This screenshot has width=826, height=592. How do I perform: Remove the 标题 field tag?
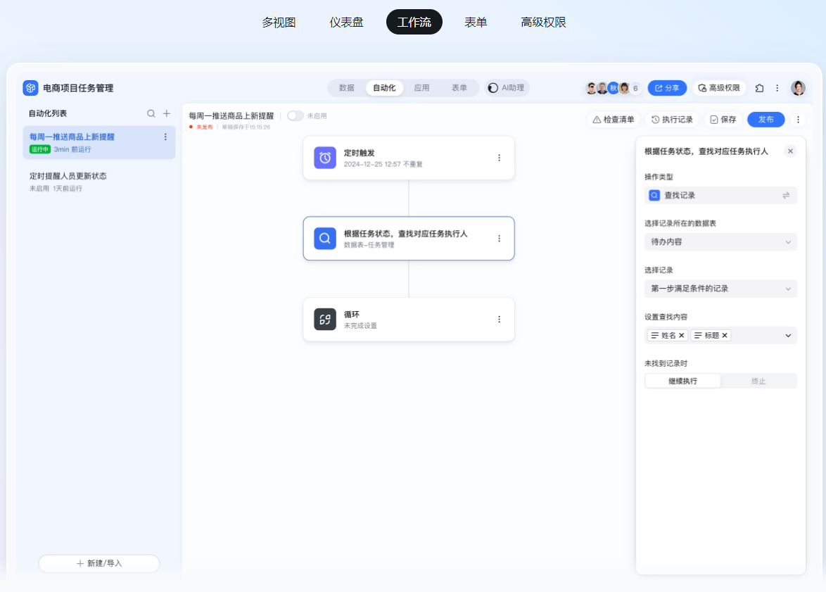click(x=725, y=336)
